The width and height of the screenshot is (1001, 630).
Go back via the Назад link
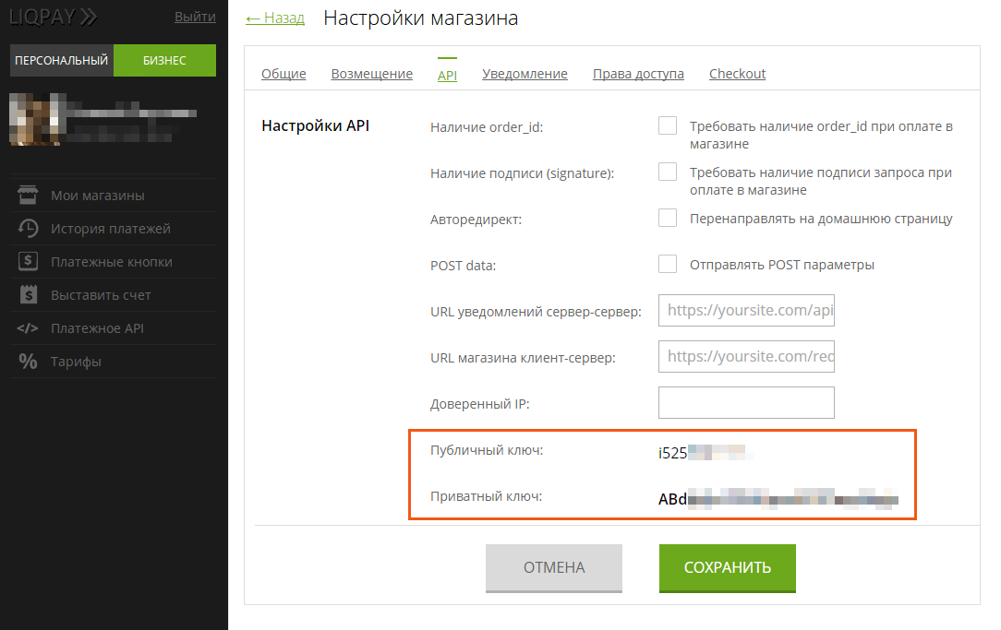pos(275,18)
